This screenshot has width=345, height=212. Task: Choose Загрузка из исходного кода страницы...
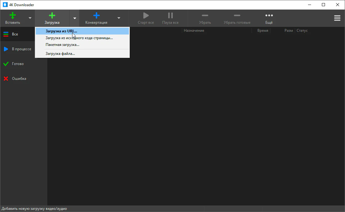82,38
